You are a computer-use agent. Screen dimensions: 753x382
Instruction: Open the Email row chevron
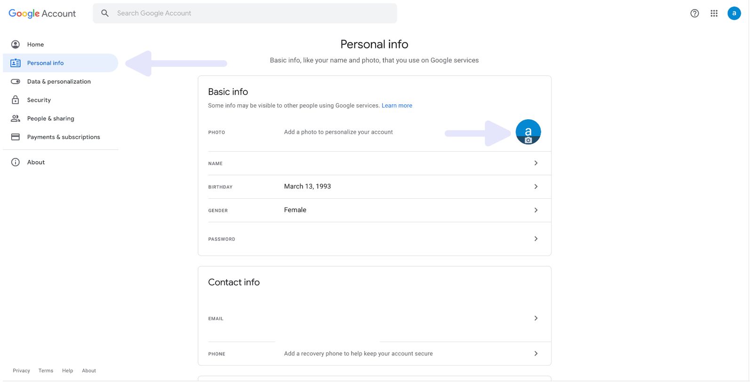[536, 318]
